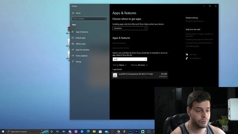Open Turning off app recommendations help link
238x134 pixels.
point(199,43)
